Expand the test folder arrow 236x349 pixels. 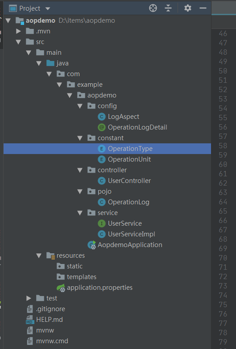click(x=29, y=298)
